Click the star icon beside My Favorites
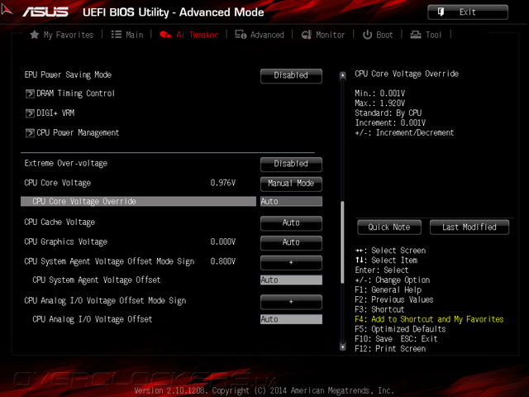The height and width of the screenshot is (397, 529). (35, 35)
